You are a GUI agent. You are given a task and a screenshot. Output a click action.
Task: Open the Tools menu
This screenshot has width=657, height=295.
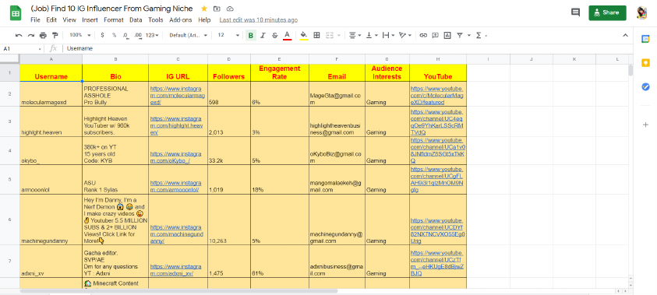click(156, 19)
